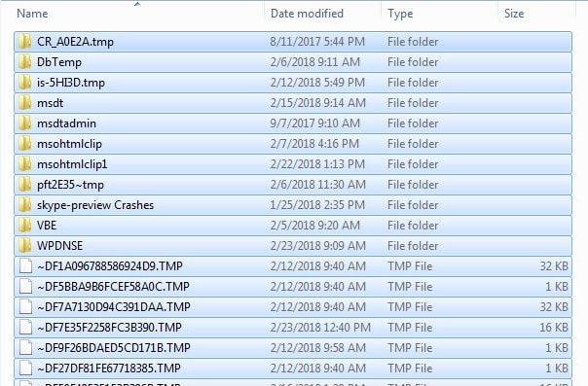
Task: Click the file icon of ~DF5BBA9B6FCEF58A0C.TMP
Action: pyautogui.click(x=25, y=287)
